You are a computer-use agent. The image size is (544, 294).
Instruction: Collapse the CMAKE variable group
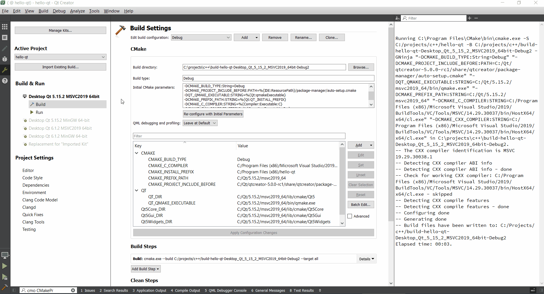tap(137, 153)
